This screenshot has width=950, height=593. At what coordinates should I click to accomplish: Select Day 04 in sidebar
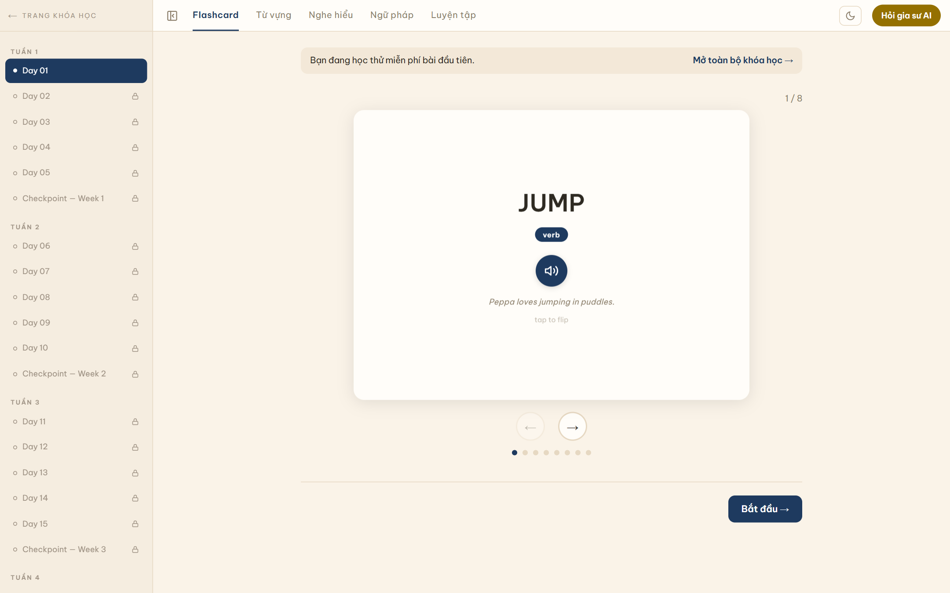click(76, 147)
